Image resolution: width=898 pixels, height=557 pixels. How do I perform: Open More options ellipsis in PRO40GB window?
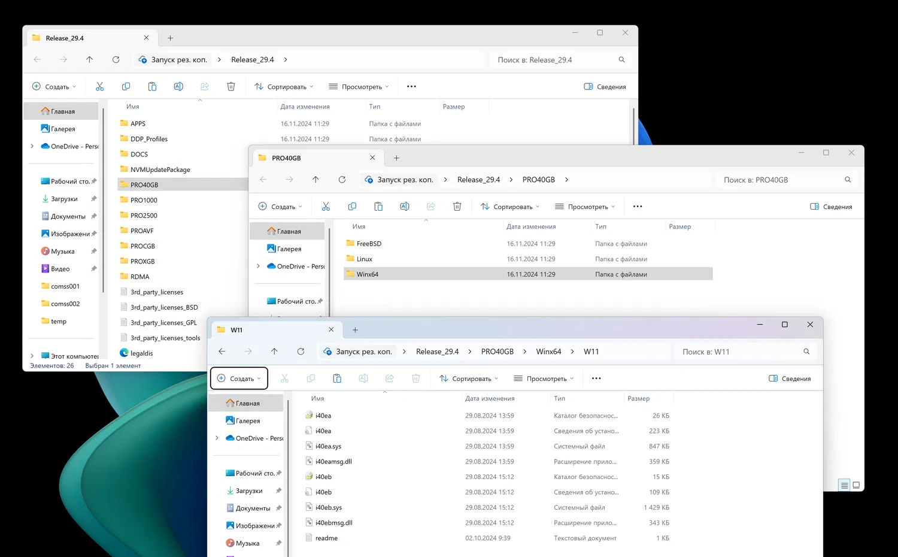pyautogui.click(x=638, y=207)
